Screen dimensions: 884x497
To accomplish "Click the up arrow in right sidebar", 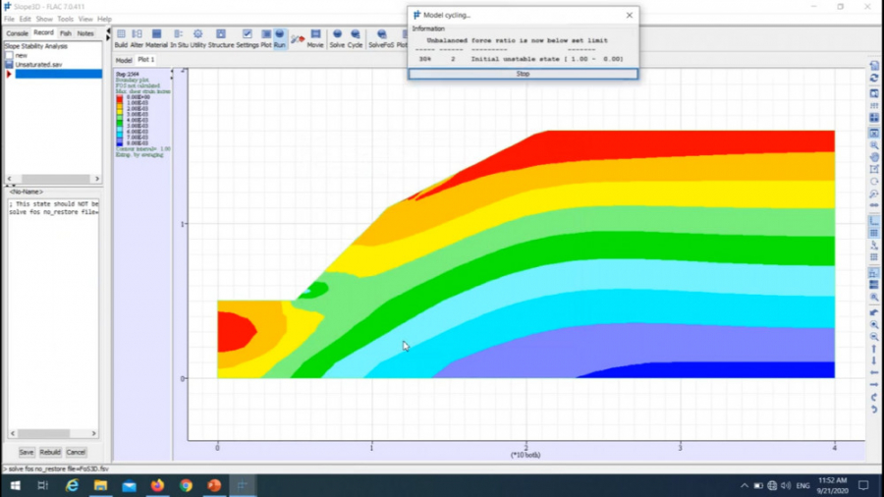I will pyautogui.click(x=874, y=350).
